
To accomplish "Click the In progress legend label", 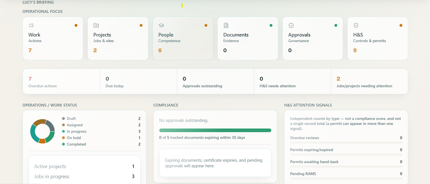I will point(77,131).
